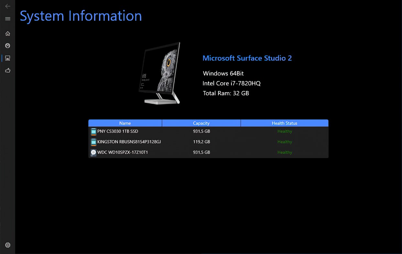Click the 119.2 GB capacity cell
Screen dimensions: 402x254
201,142
